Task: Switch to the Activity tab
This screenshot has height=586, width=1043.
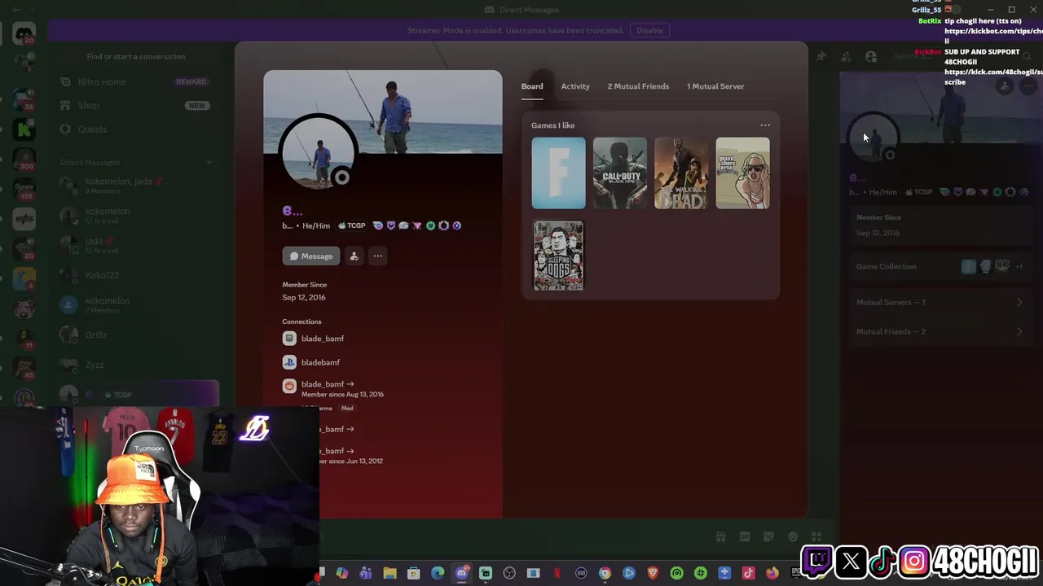Action: point(575,86)
